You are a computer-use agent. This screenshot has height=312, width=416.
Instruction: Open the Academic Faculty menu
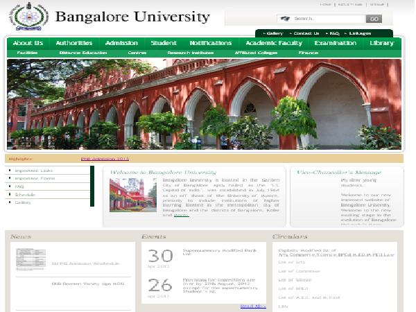pos(274,43)
